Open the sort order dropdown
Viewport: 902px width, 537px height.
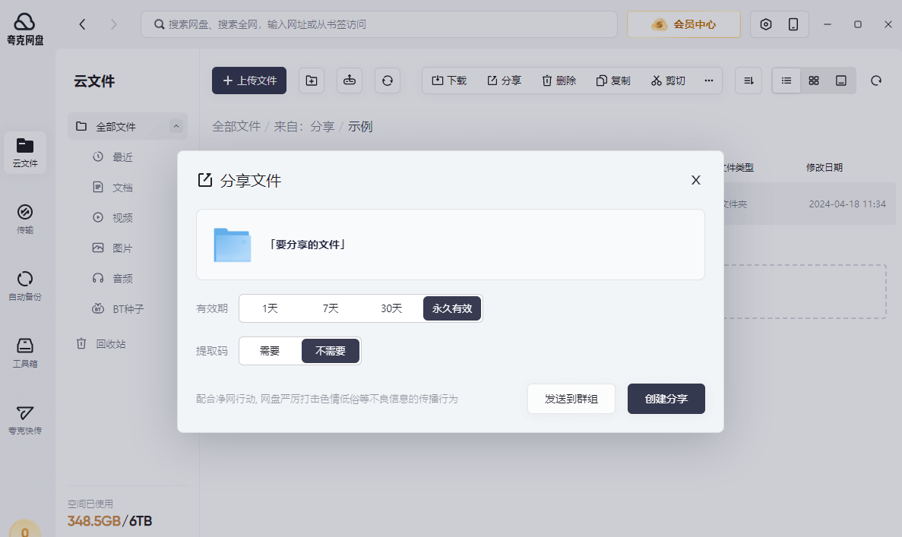pyautogui.click(x=748, y=81)
